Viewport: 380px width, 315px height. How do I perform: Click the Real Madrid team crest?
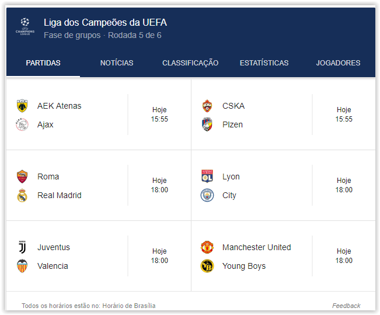pyautogui.click(x=22, y=195)
